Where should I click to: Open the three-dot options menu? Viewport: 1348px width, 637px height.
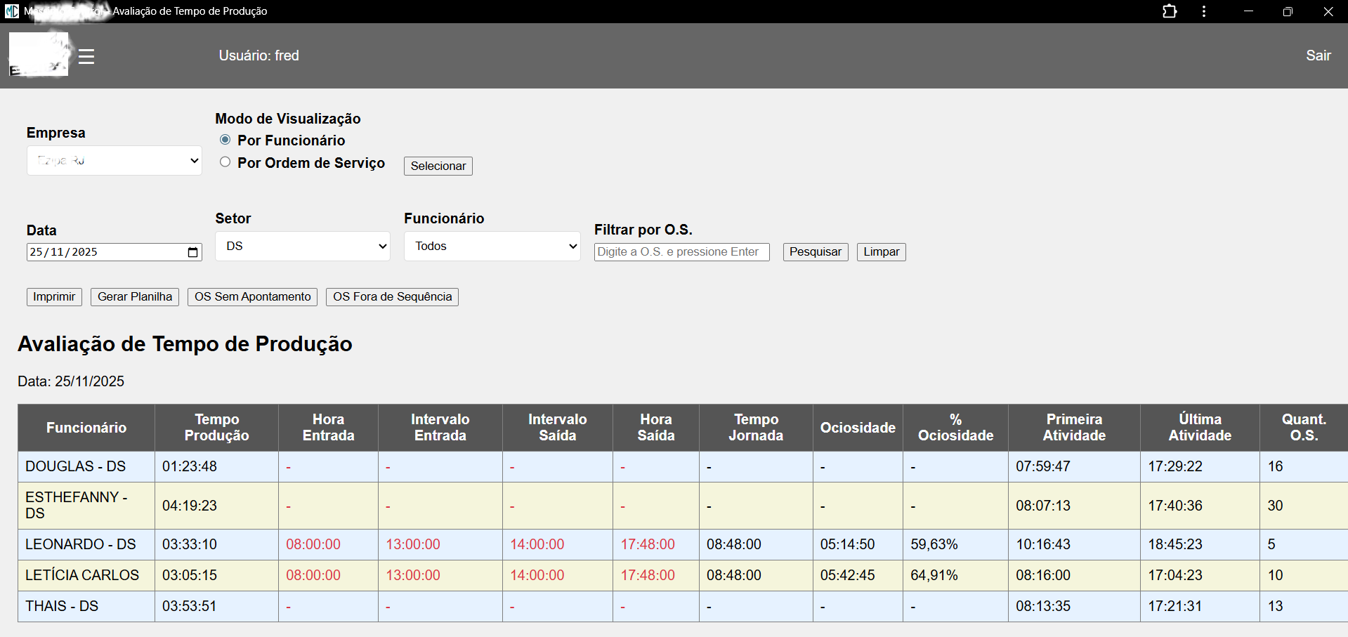[x=1204, y=11]
